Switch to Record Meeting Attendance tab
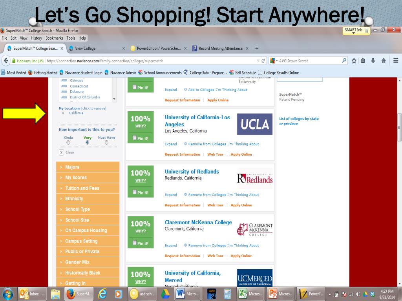Screen dimensions: 402x301 (x=221, y=48)
